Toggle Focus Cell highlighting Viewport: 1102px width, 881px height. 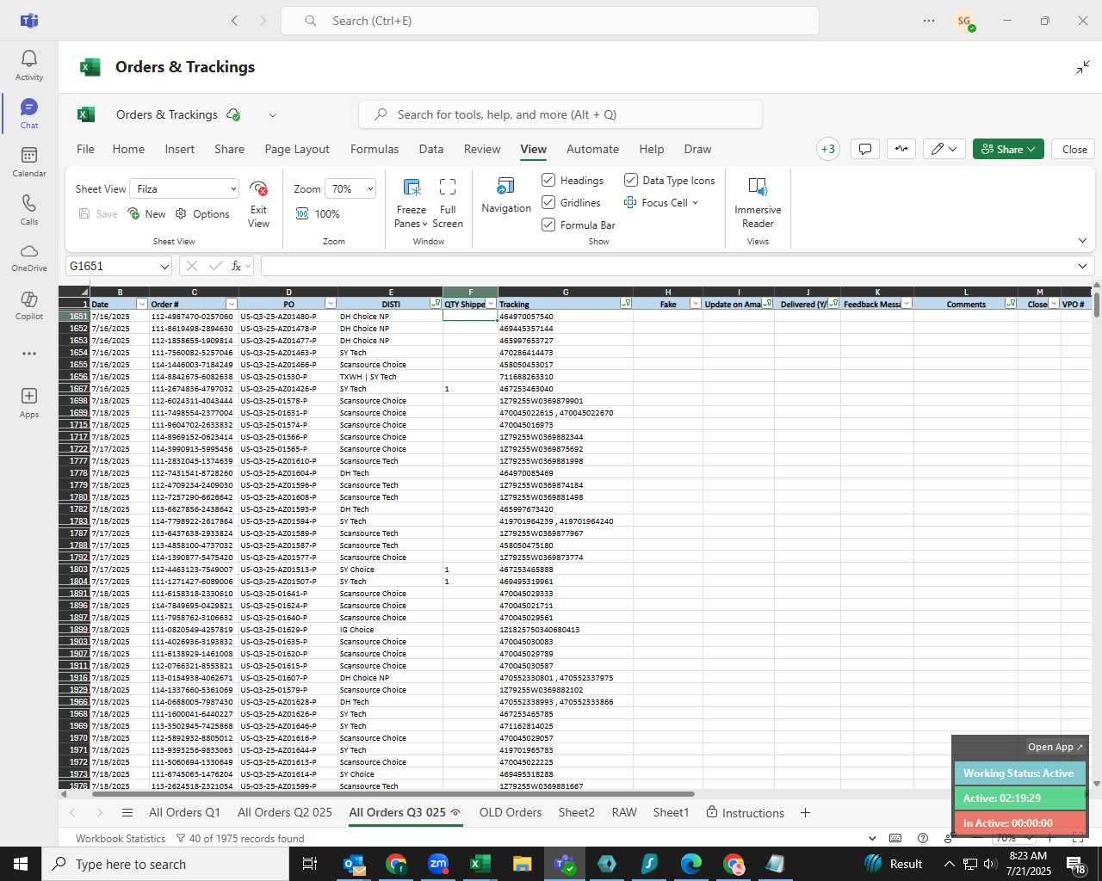pyautogui.click(x=656, y=202)
